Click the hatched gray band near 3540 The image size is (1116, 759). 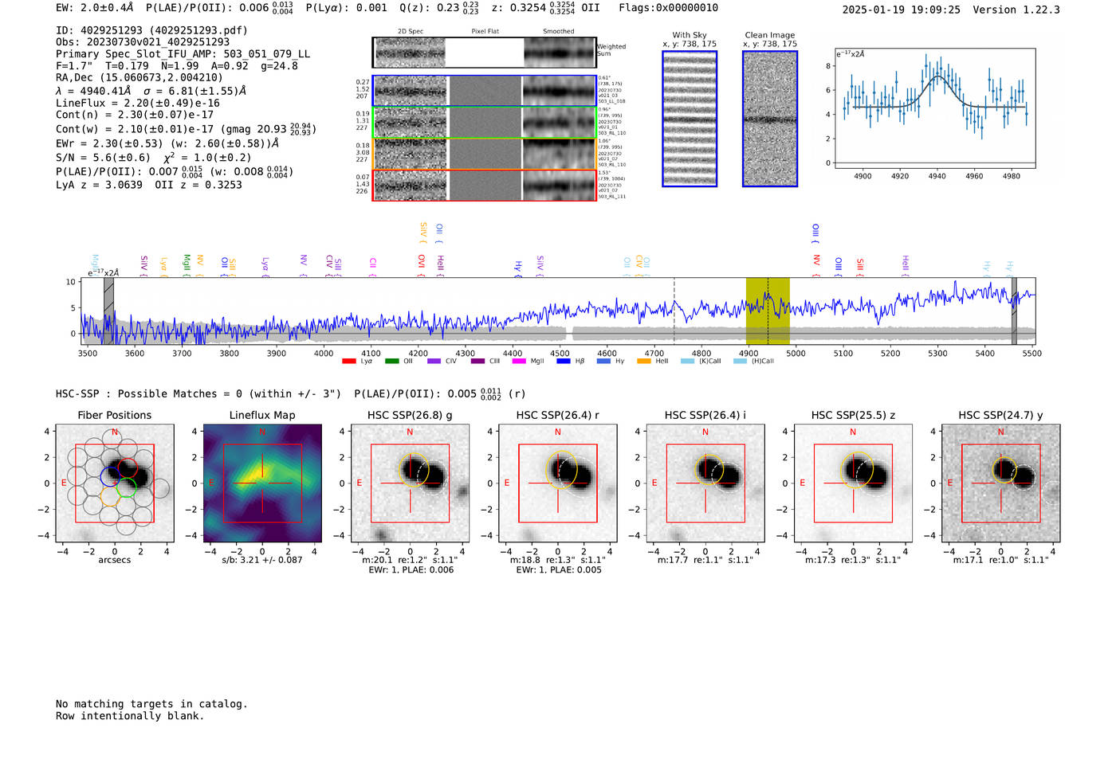click(108, 311)
